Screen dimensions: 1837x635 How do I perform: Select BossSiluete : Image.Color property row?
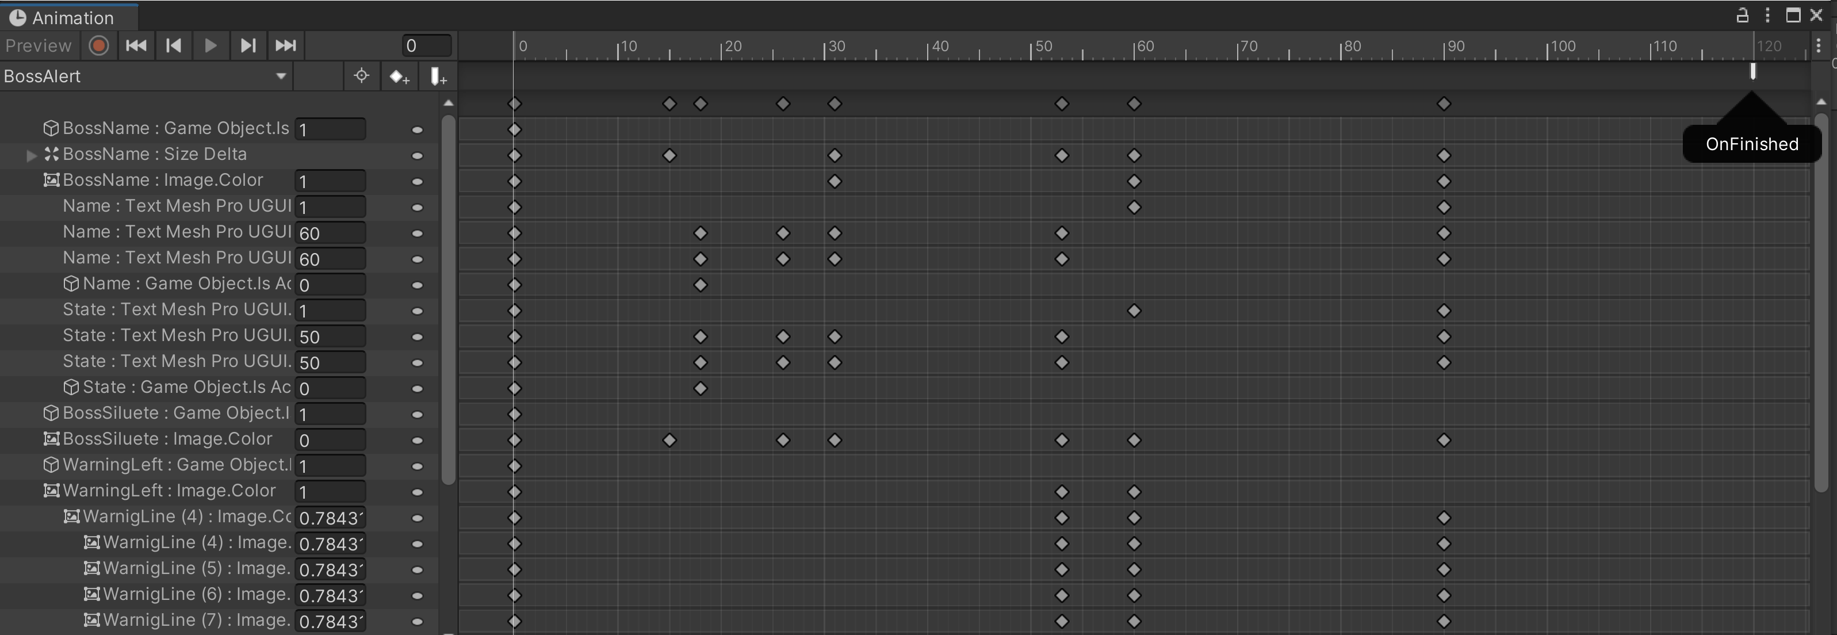coord(167,439)
